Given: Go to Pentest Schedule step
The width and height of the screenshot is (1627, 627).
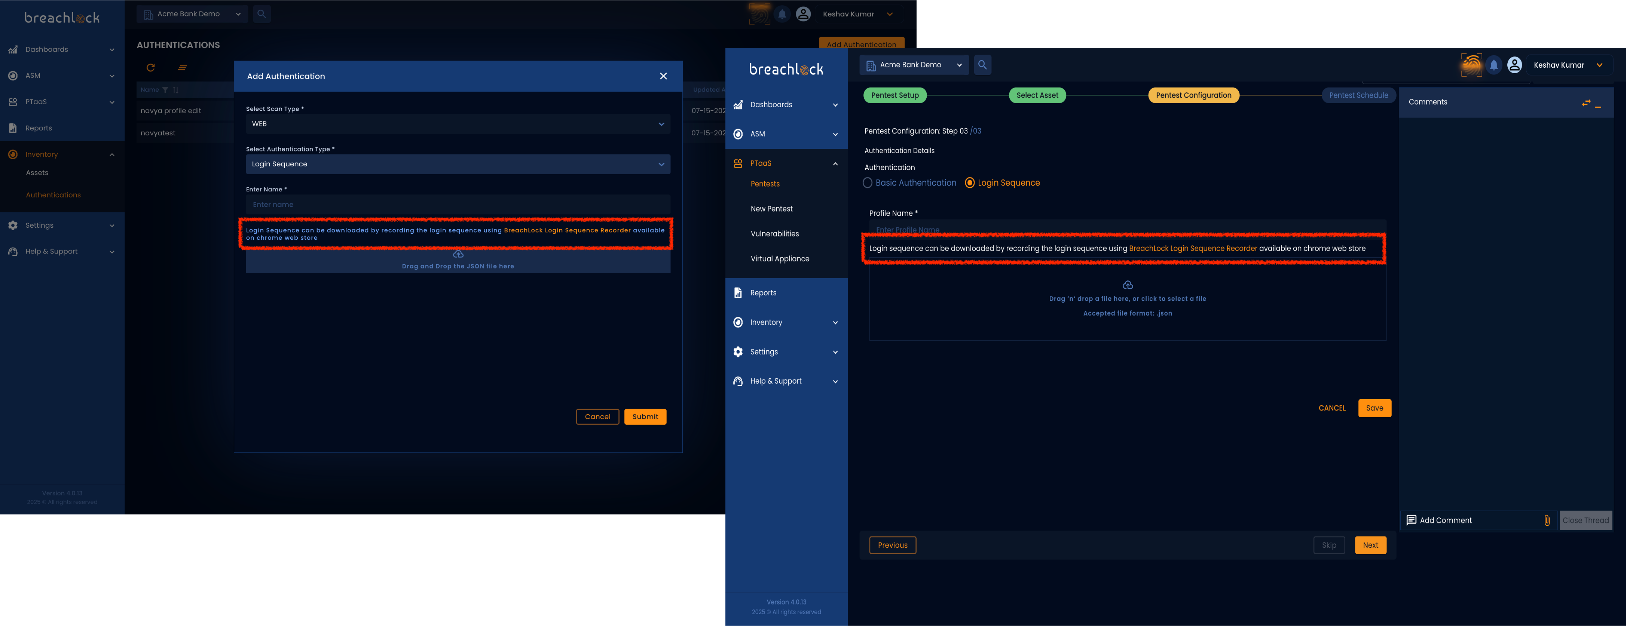Looking at the screenshot, I should [x=1358, y=95].
